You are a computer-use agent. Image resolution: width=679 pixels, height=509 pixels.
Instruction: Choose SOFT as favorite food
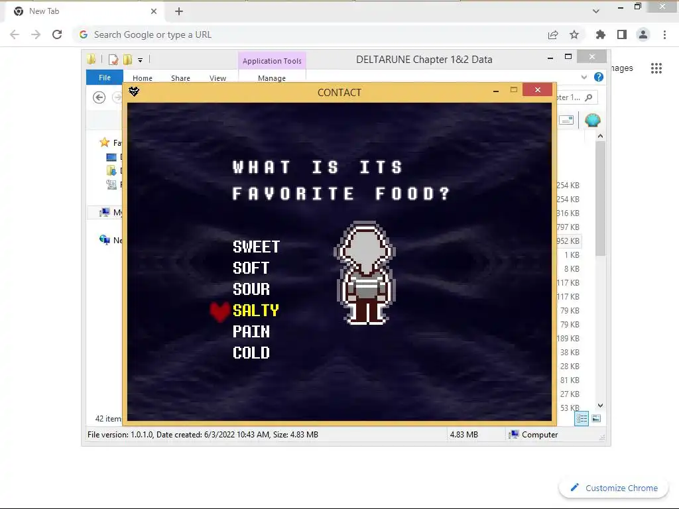(251, 268)
